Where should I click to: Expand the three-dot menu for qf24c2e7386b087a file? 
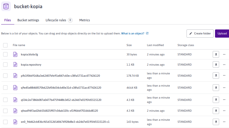224,100
